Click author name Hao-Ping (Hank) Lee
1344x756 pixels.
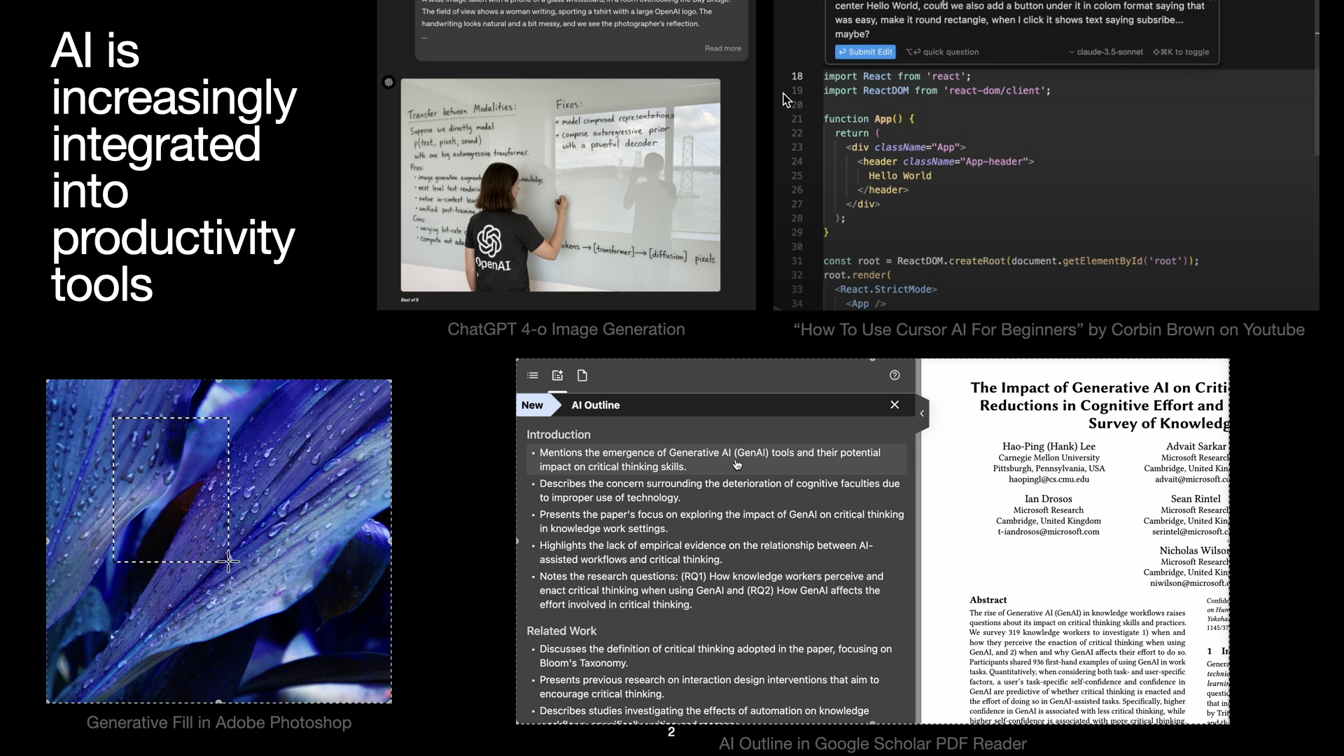tap(1049, 447)
